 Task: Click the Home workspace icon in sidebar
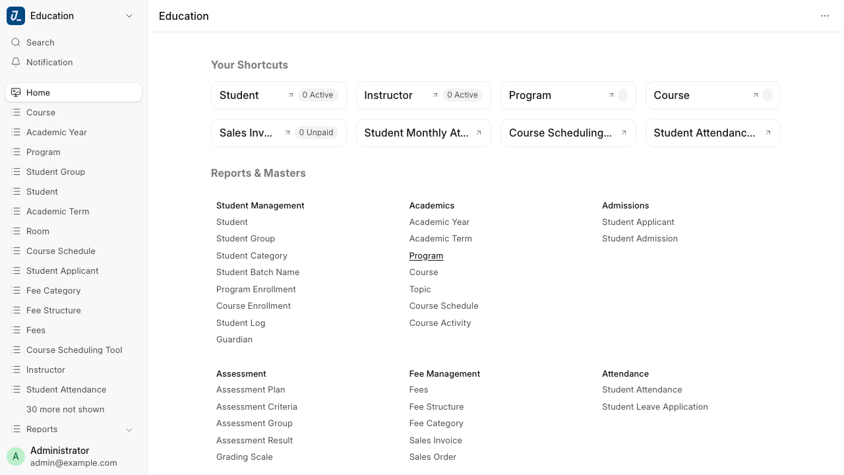point(16,92)
